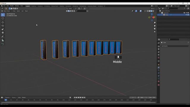Open the Object Mode dropdown

(x=7, y=11)
